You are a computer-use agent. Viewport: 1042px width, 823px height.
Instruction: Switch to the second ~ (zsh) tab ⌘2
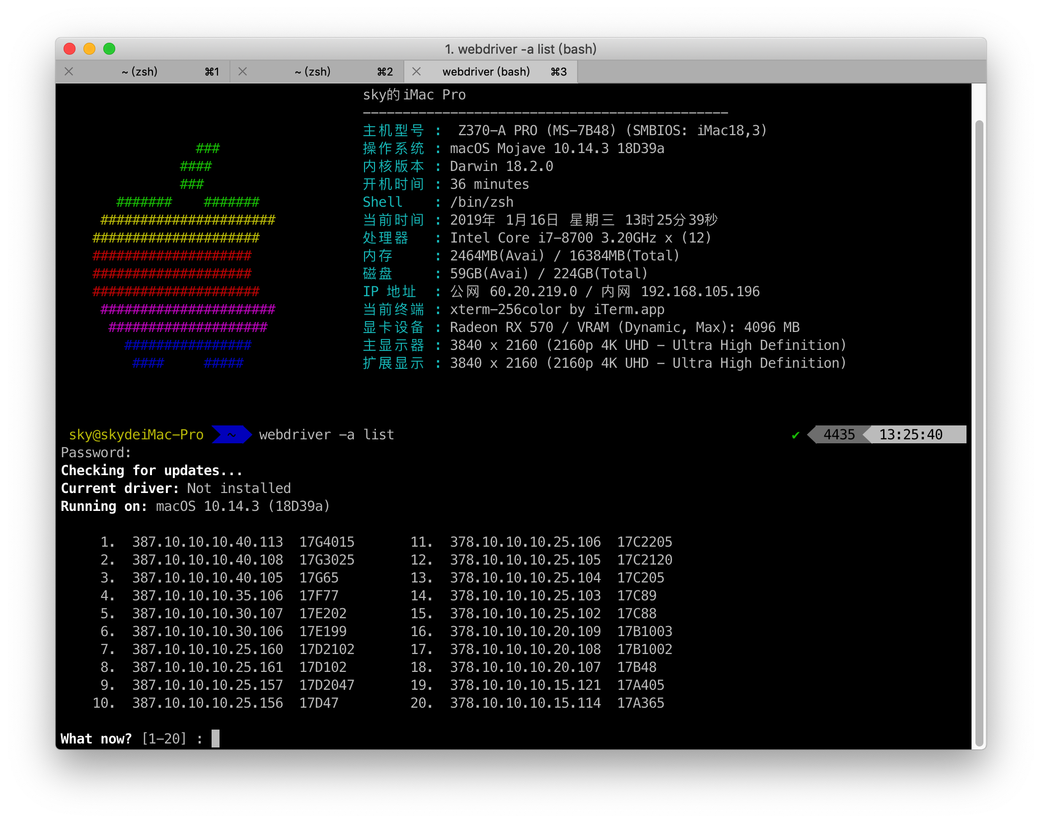[x=317, y=72]
